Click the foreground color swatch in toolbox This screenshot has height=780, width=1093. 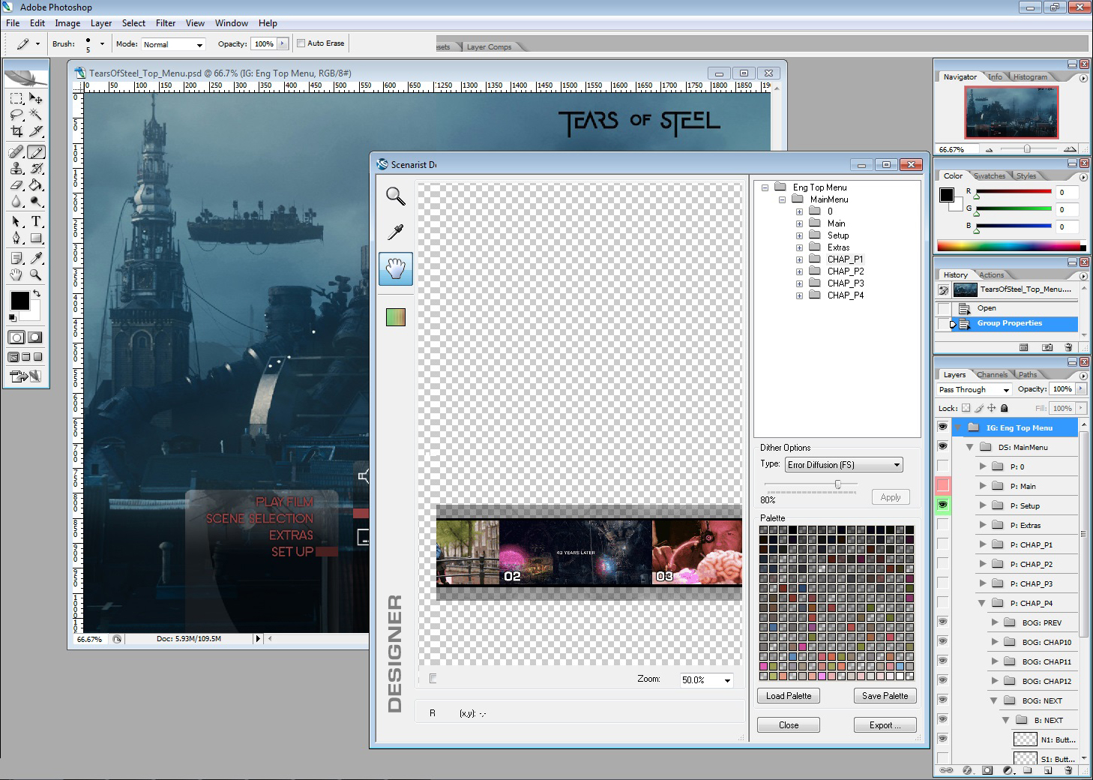click(19, 301)
